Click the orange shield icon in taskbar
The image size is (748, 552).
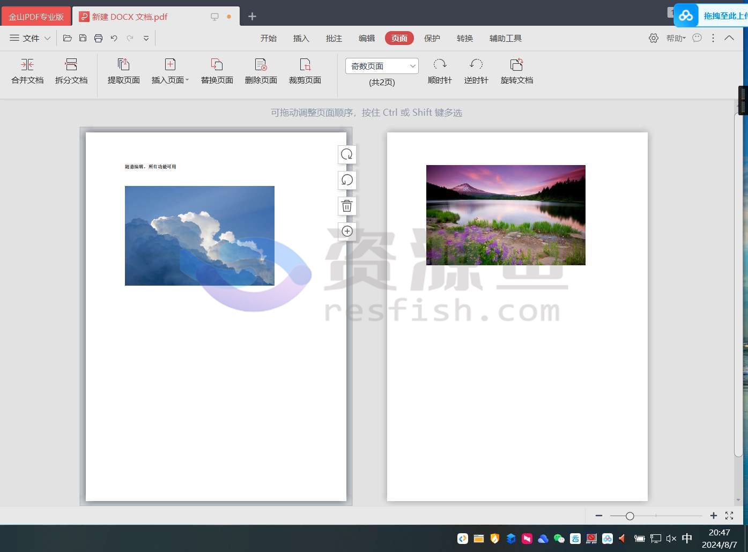(x=495, y=539)
